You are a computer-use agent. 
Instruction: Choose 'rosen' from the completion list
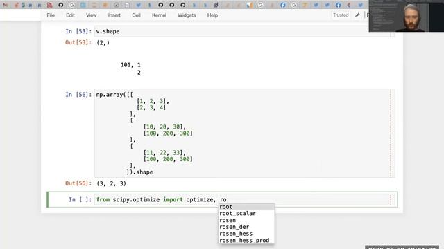246,220
